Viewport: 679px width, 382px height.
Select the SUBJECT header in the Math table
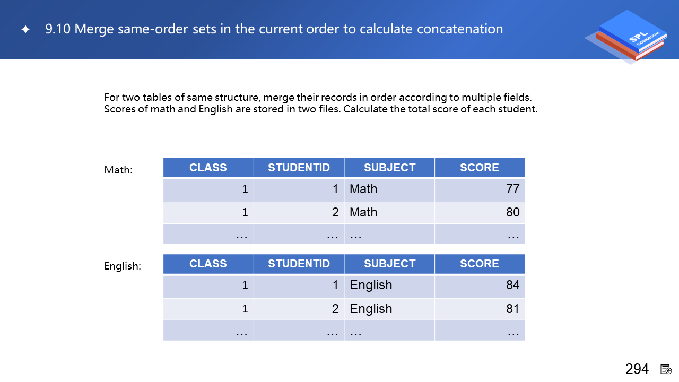[389, 168]
